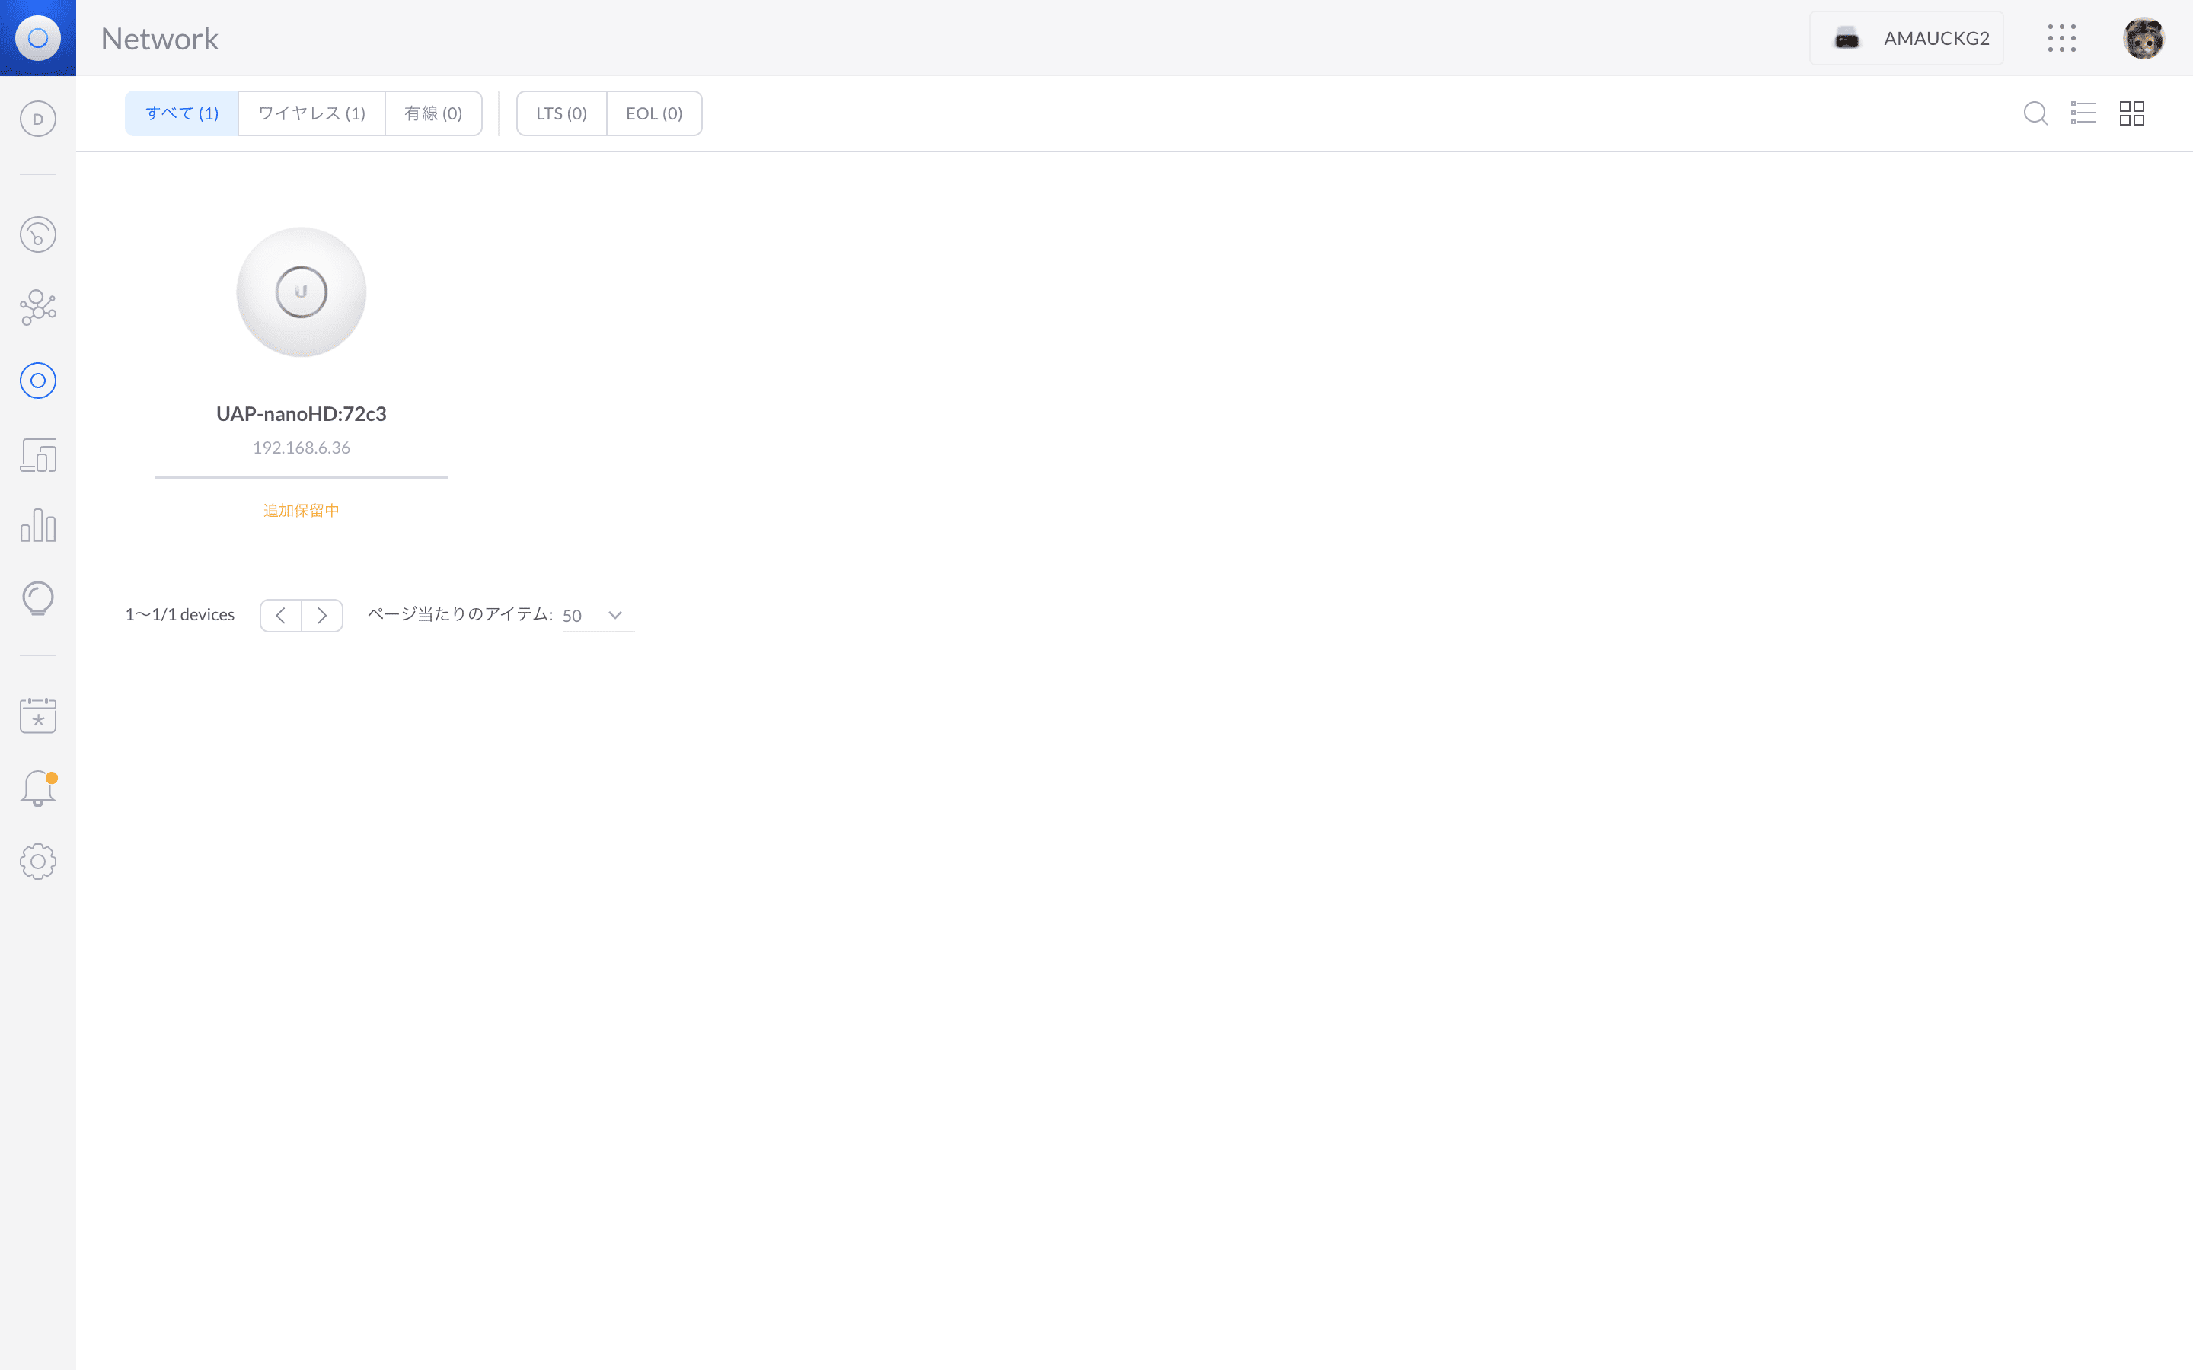Select the すべて (1) tab
Image resolution: width=2193 pixels, height=1370 pixels.
pos(182,113)
